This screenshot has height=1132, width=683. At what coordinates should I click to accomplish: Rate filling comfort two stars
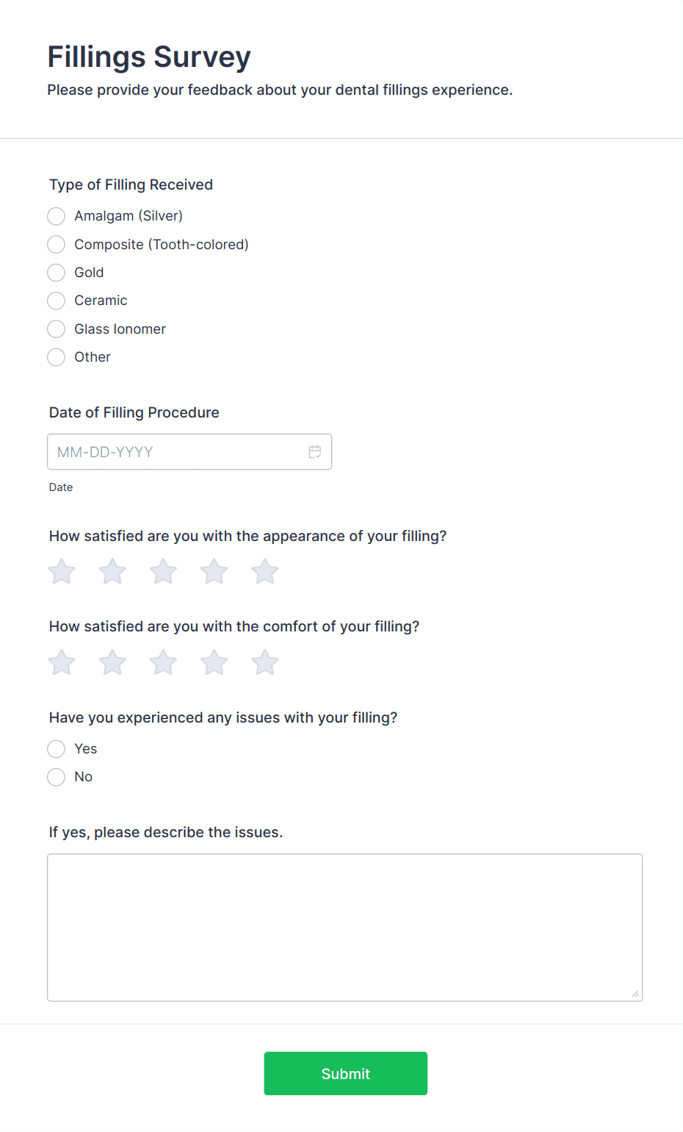[112, 662]
